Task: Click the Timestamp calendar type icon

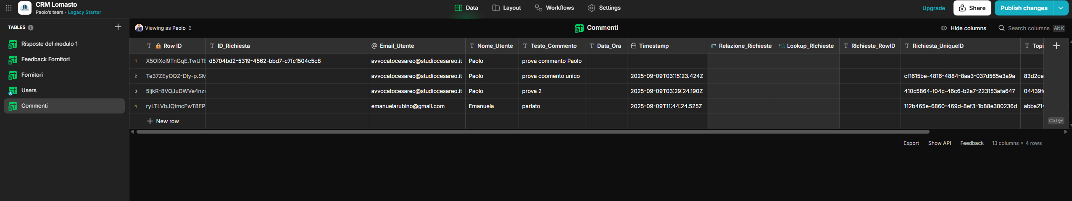Action: click(634, 46)
